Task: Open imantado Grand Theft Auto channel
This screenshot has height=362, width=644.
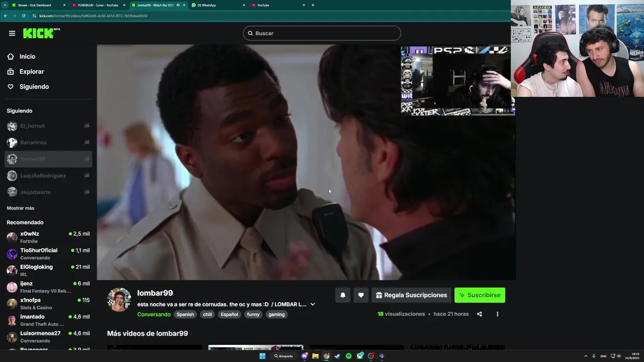Action: (48, 320)
